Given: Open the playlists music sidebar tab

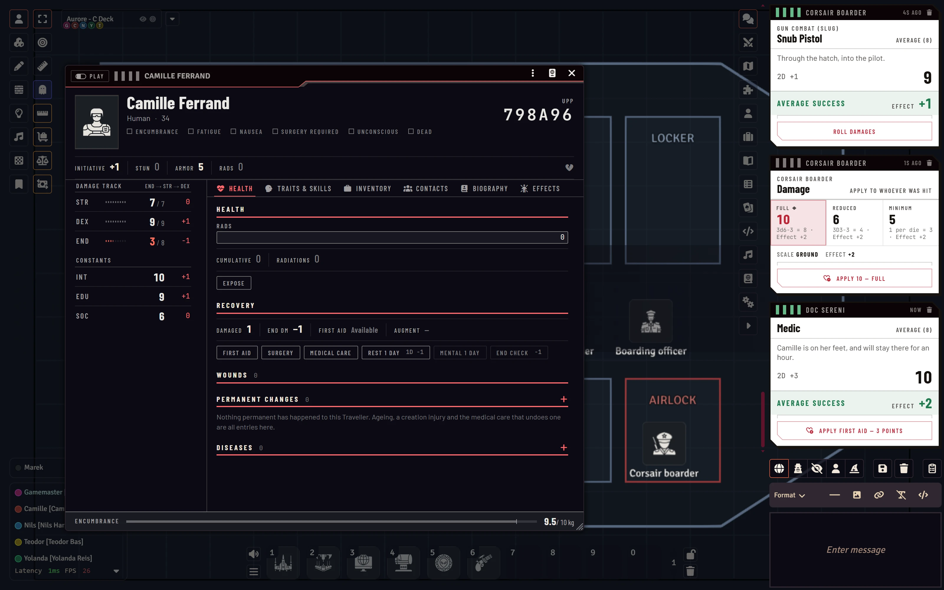Looking at the screenshot, I should (748, 255).
